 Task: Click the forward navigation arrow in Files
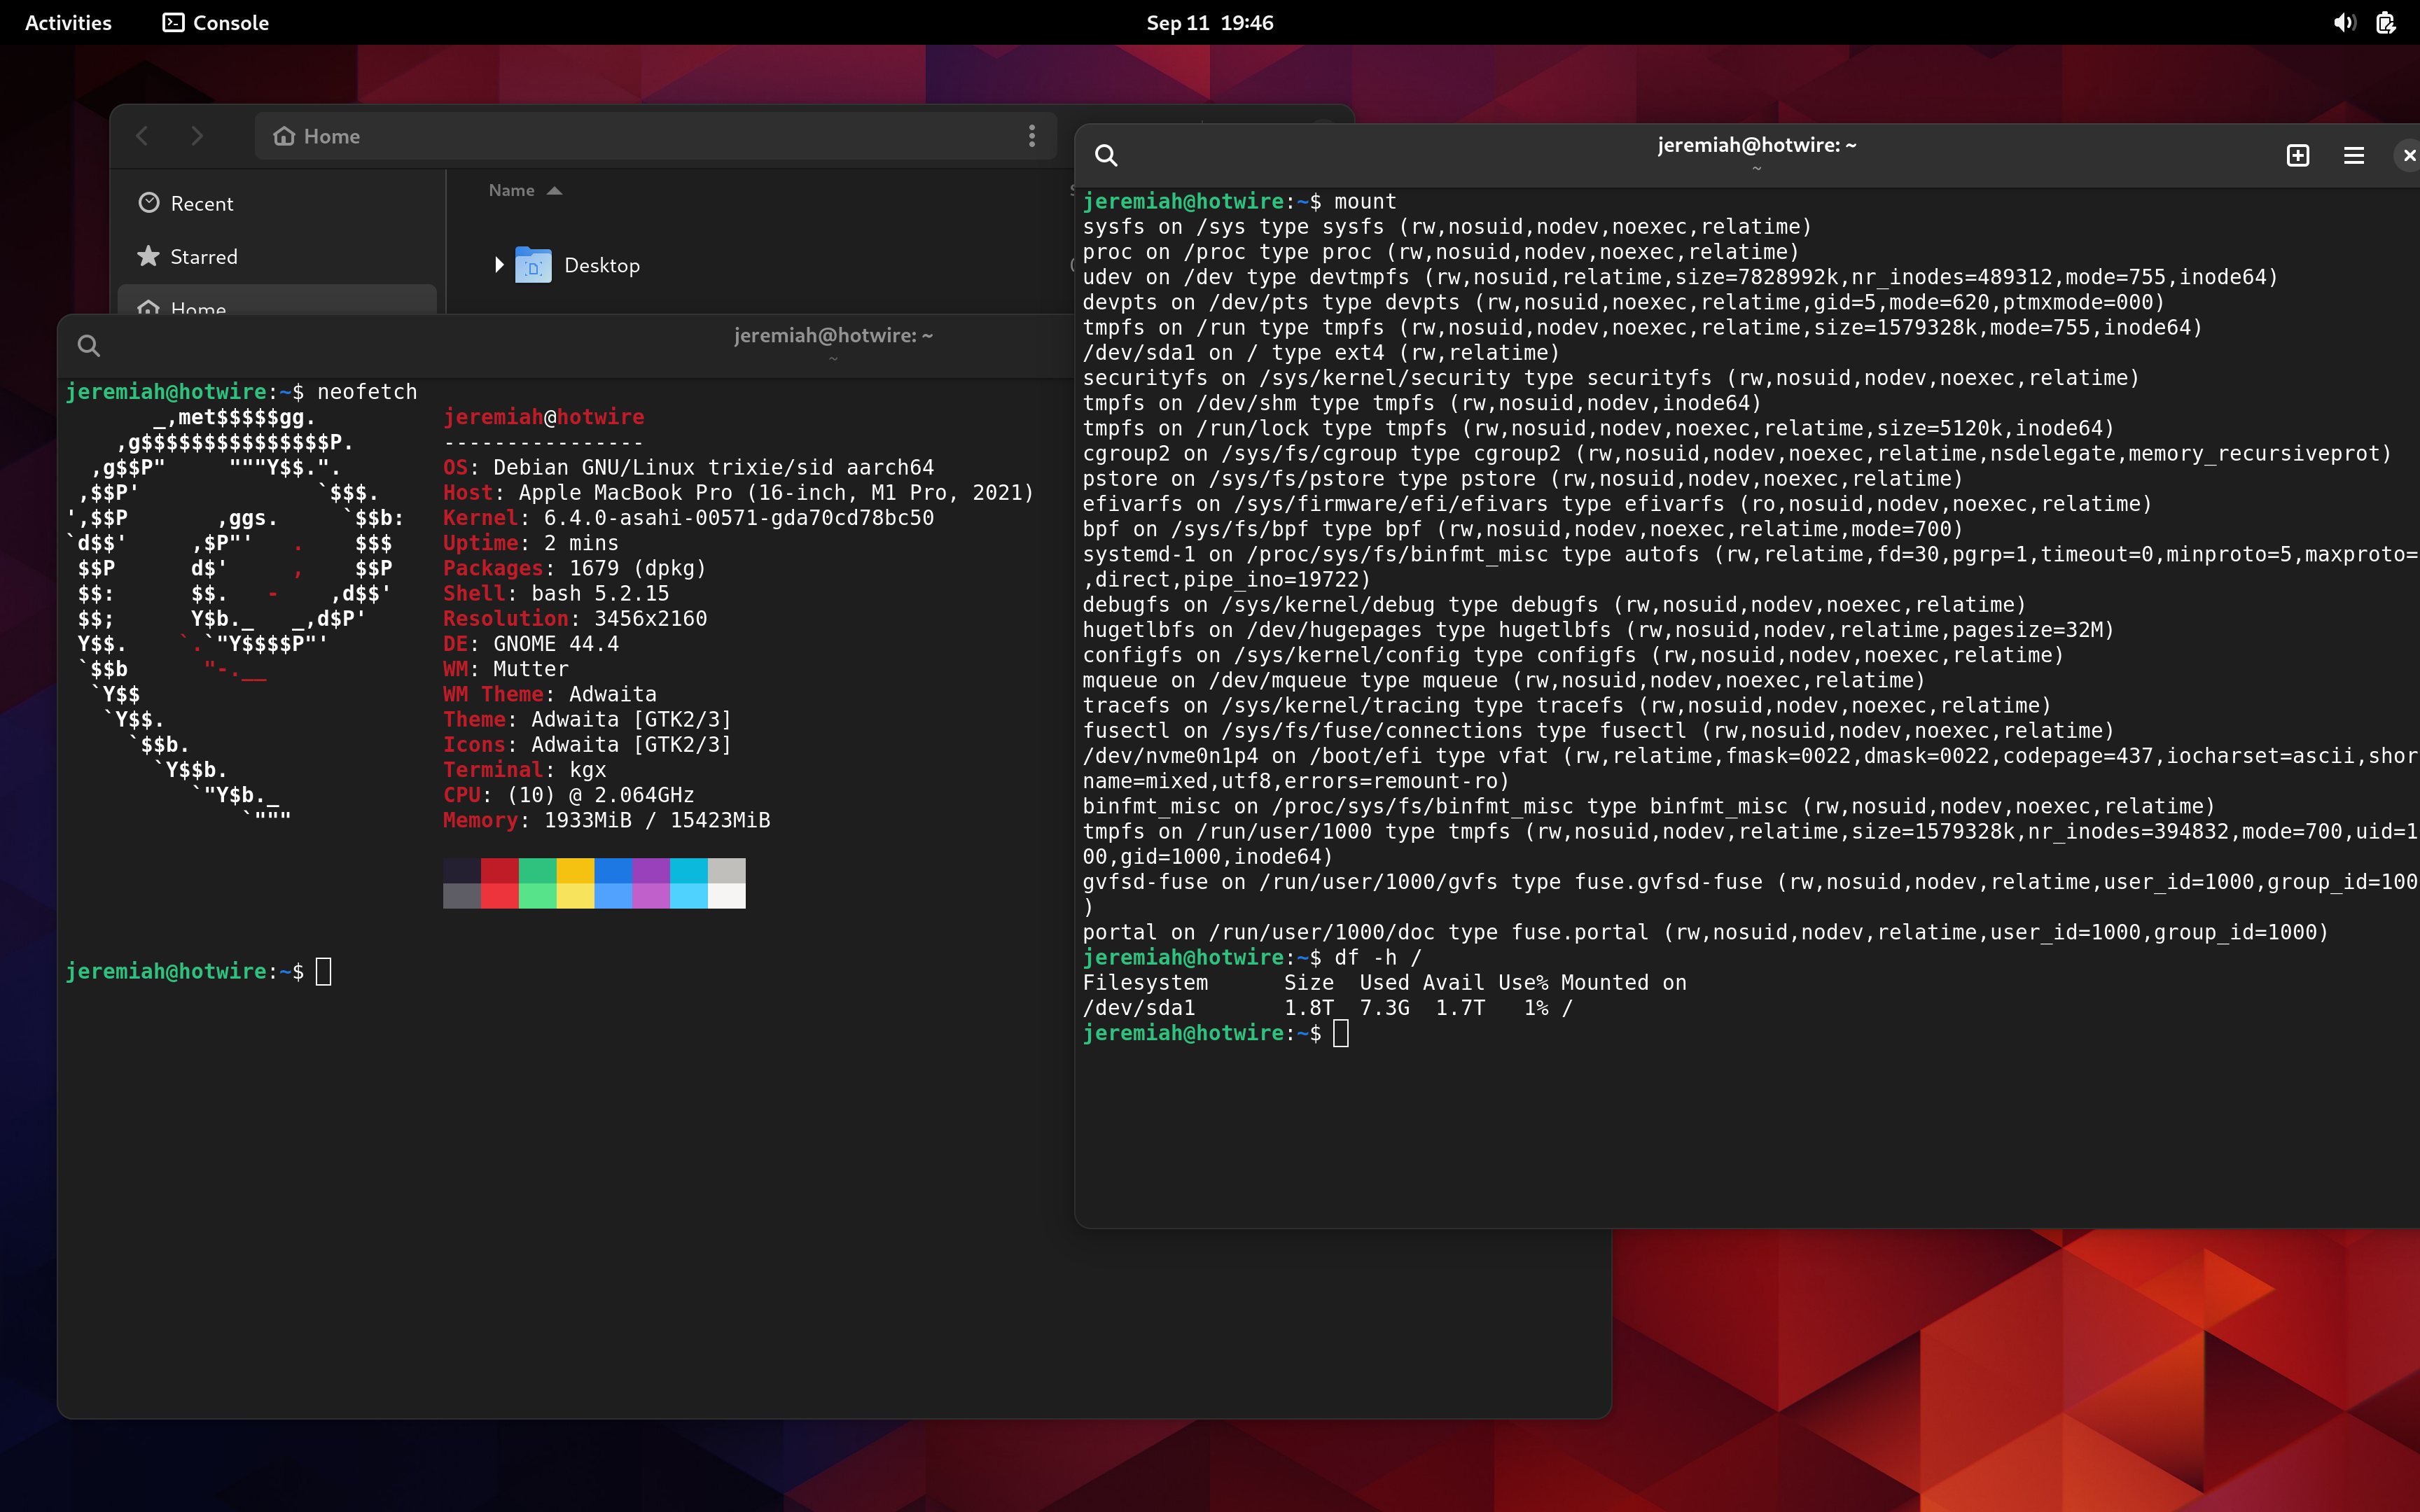point(197,136)
